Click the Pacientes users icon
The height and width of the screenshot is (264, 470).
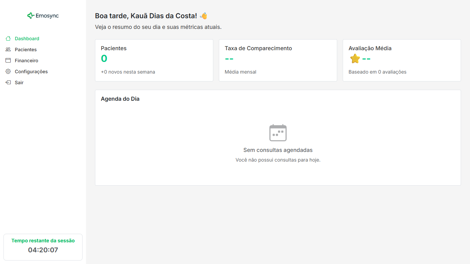coord(8,49)
